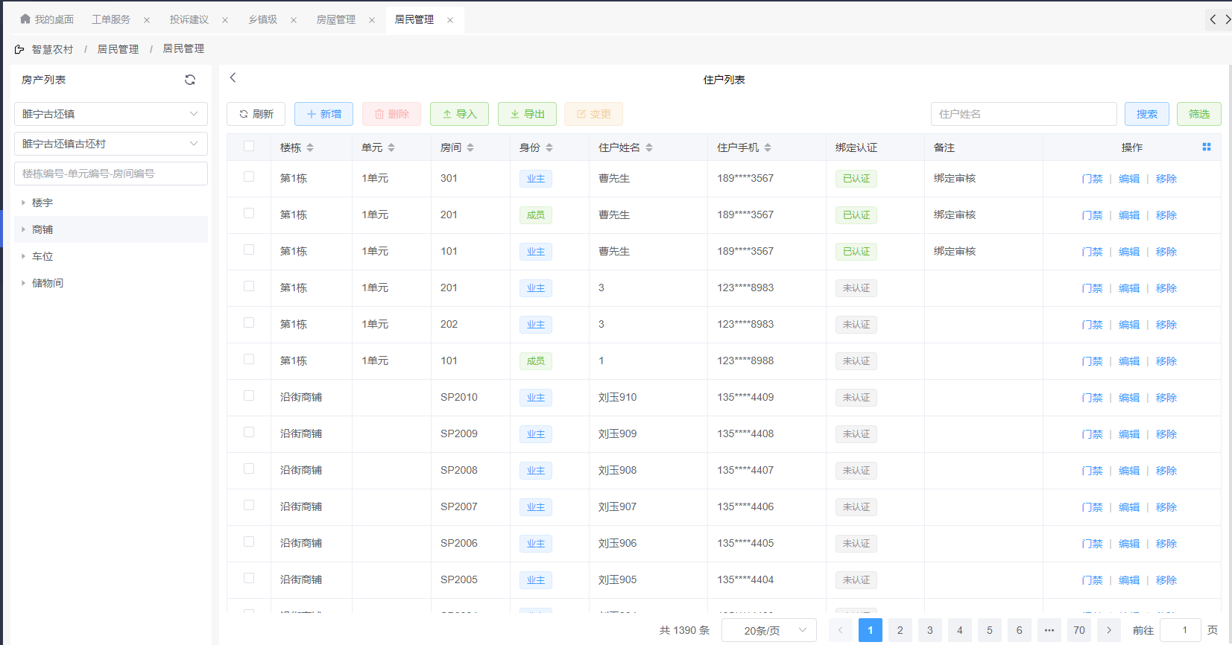Check the row for SP2008
Image resolution: width=1232 pixels, height=645 pixels.
pos(249,469)
